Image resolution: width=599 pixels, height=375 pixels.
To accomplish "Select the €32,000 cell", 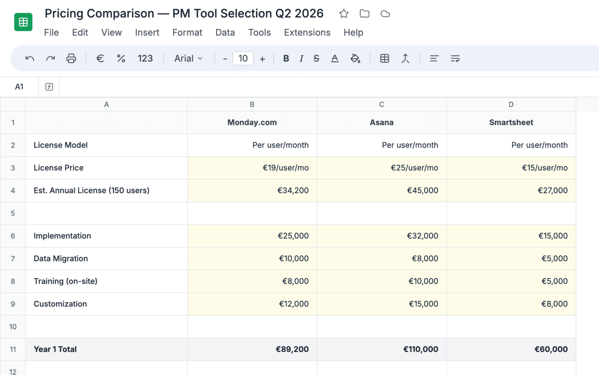I will (x=381, y=236).
